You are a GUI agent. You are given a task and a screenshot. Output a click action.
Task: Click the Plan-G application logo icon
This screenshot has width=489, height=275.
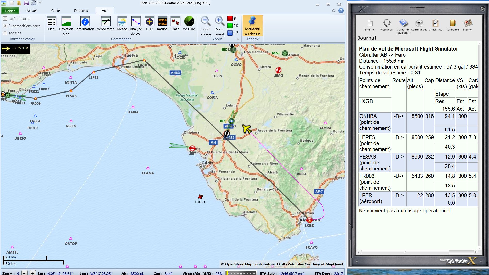click(4, 3)
